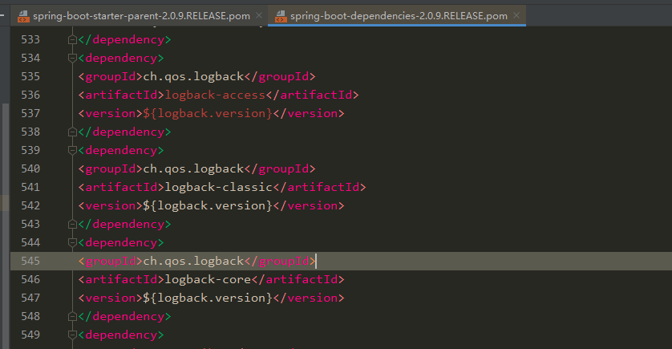This screenshot has height=349, width=672.
Task: Collapse the dependency block starting at line 534
Action: tap(72, 59)
